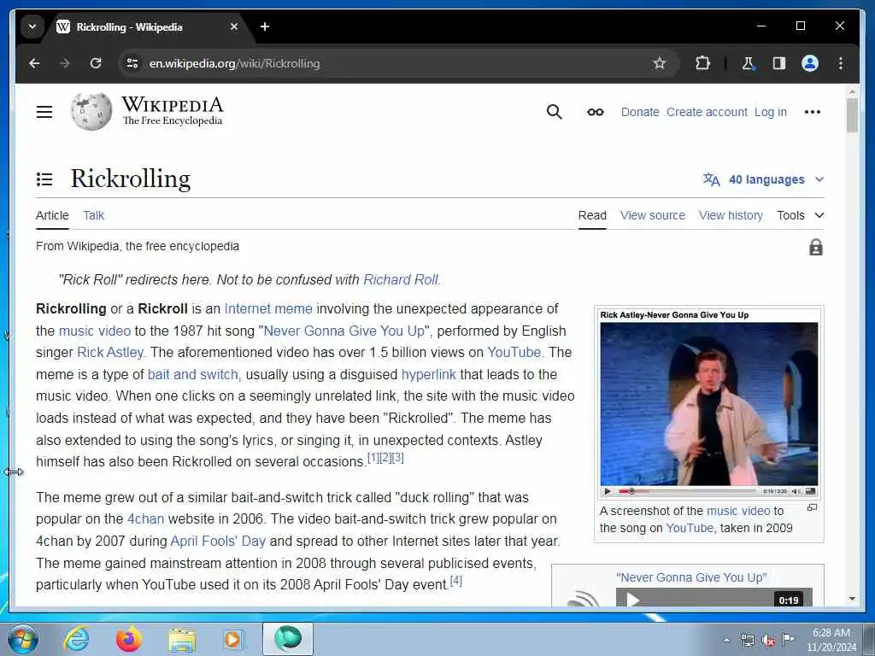Click the YouTube link in image caption

[690, 528]
